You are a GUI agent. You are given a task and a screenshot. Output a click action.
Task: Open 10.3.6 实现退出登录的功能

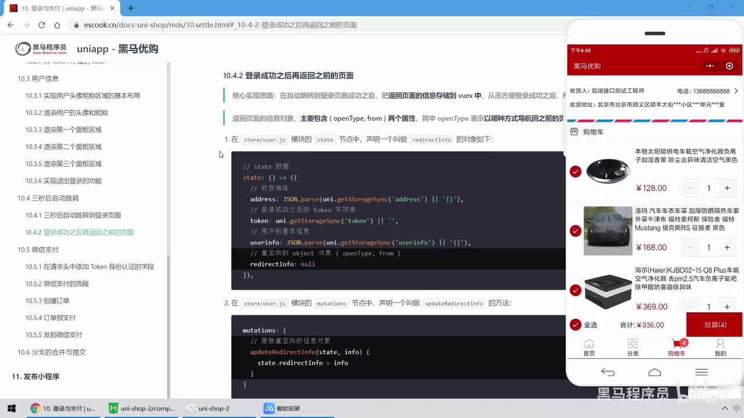[x=63, y=181]
